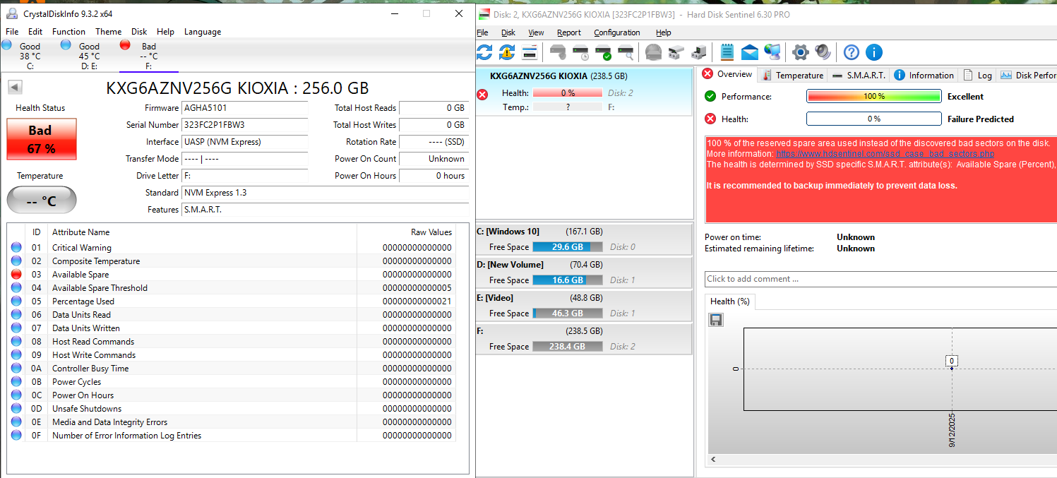
Task: Switch to the Information tab
Action: [924, 76]
